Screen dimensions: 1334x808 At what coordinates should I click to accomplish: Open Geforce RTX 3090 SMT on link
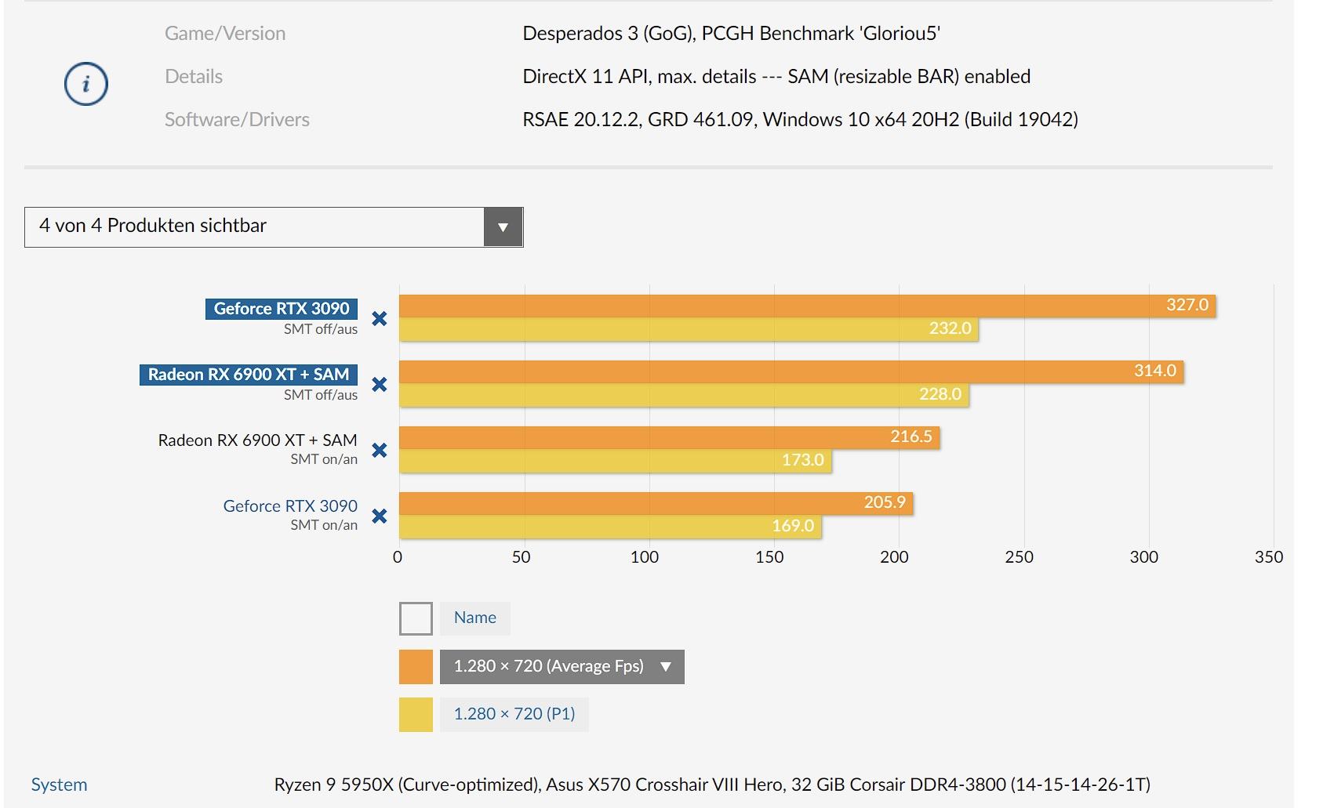pos(290,506)
